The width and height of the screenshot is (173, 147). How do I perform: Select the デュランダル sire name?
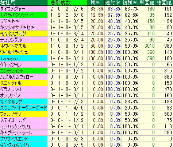click(x=11, y=40)
